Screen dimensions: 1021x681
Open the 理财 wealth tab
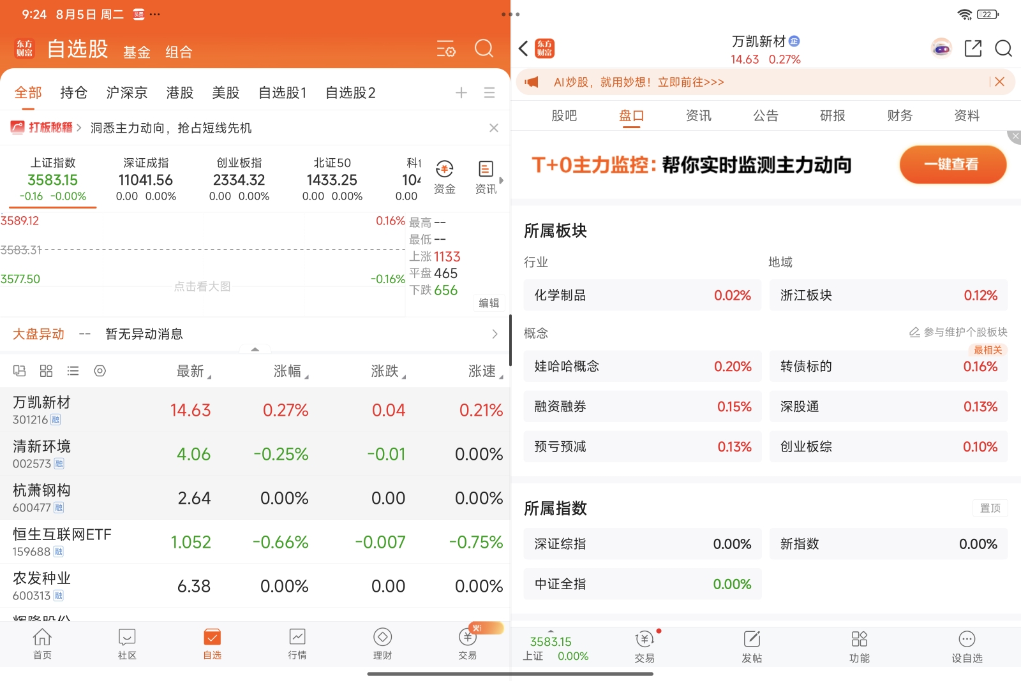(382, 644)
